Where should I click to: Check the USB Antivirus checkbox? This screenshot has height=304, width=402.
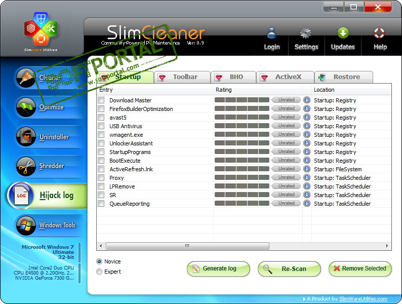pos(101,126)
